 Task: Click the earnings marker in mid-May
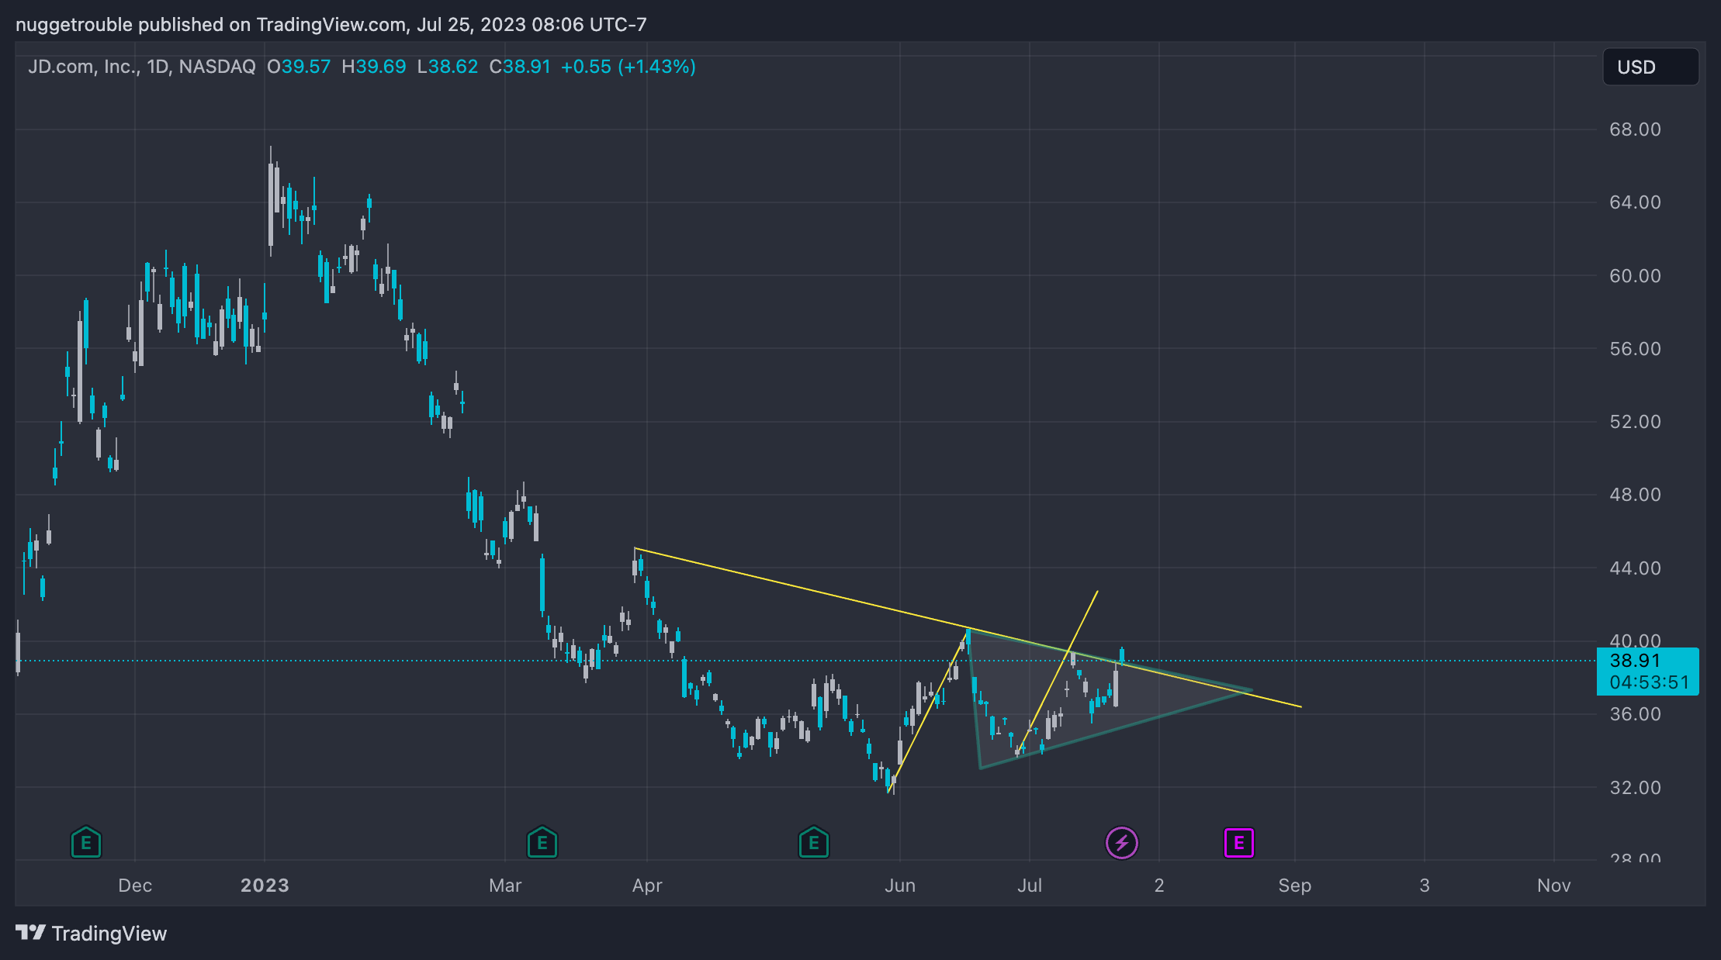814,842
